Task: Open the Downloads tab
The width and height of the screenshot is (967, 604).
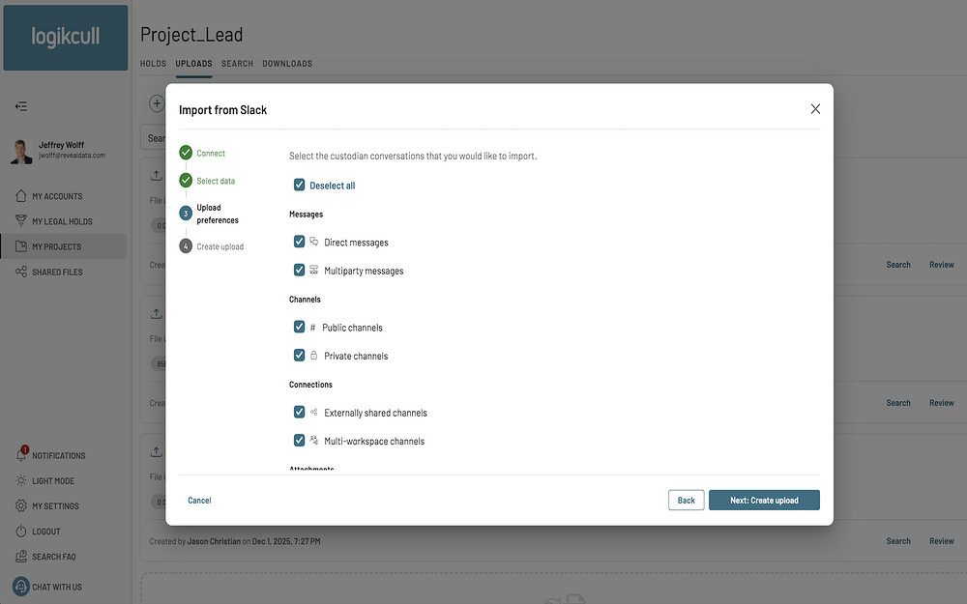Action: pos(287,64)
